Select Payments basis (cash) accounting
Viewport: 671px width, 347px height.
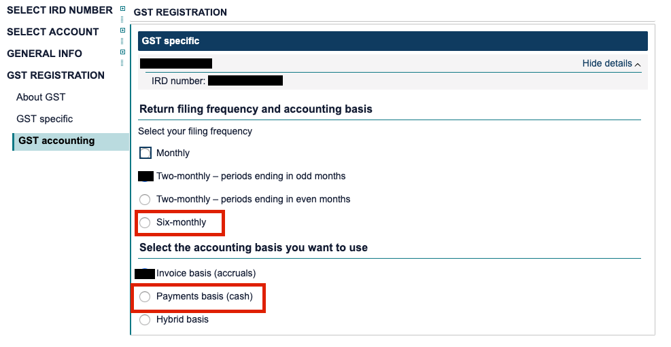point(145,297)
